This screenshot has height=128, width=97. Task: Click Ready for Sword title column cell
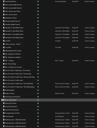pos(60,93)
